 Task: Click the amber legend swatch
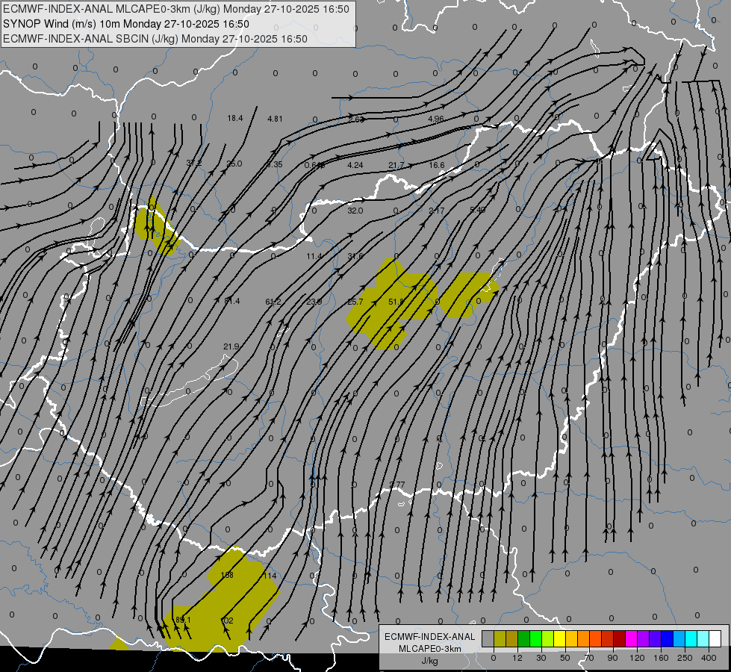click(571, 638)
